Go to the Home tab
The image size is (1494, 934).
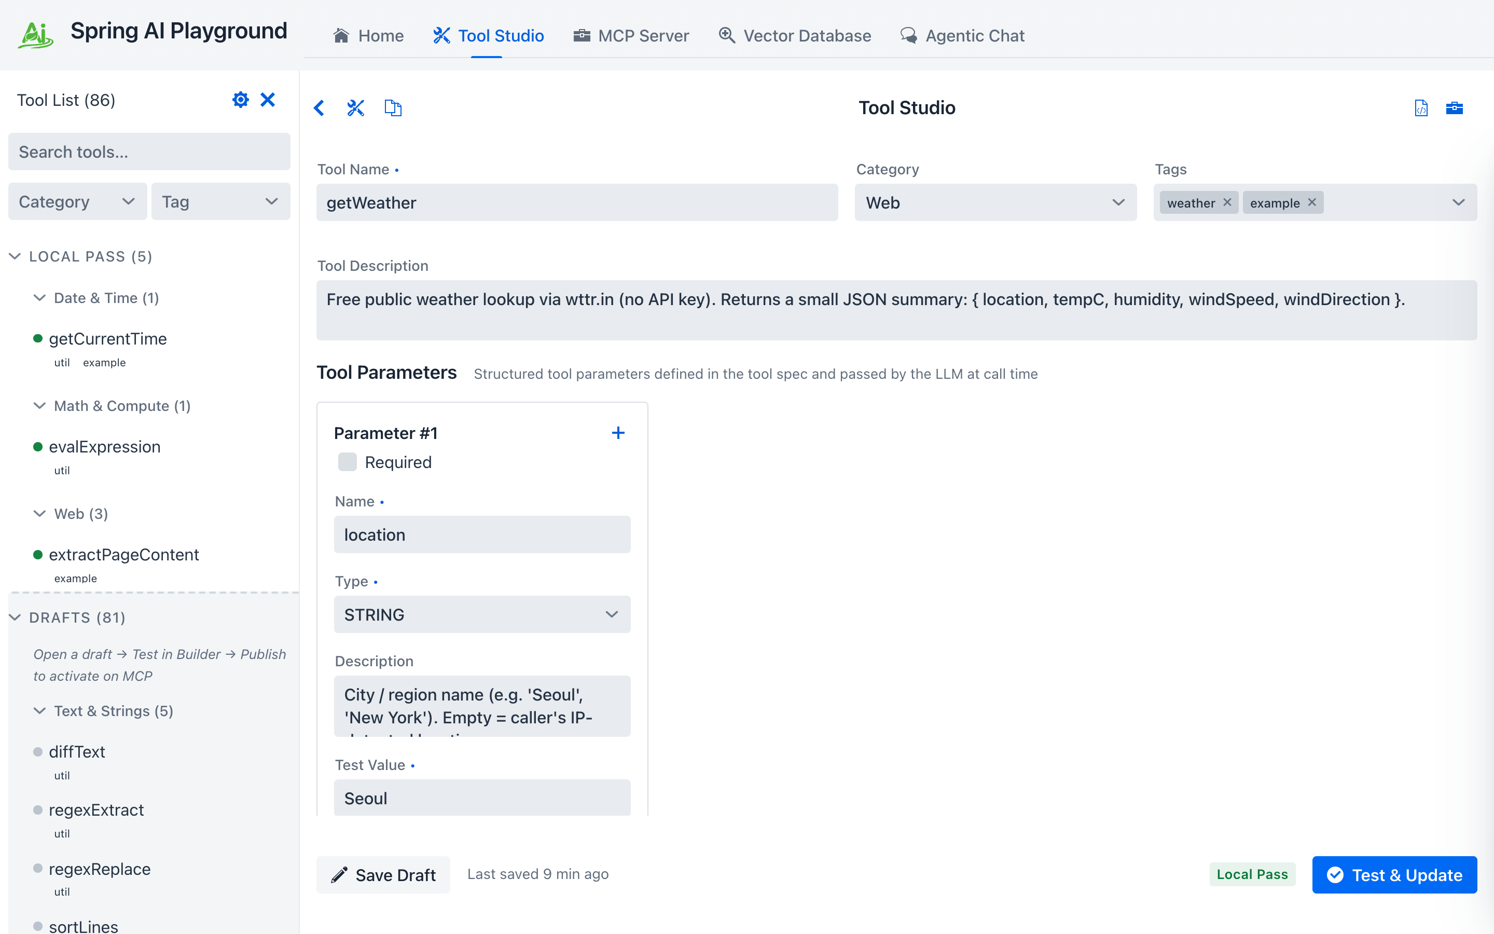(368, 35)
